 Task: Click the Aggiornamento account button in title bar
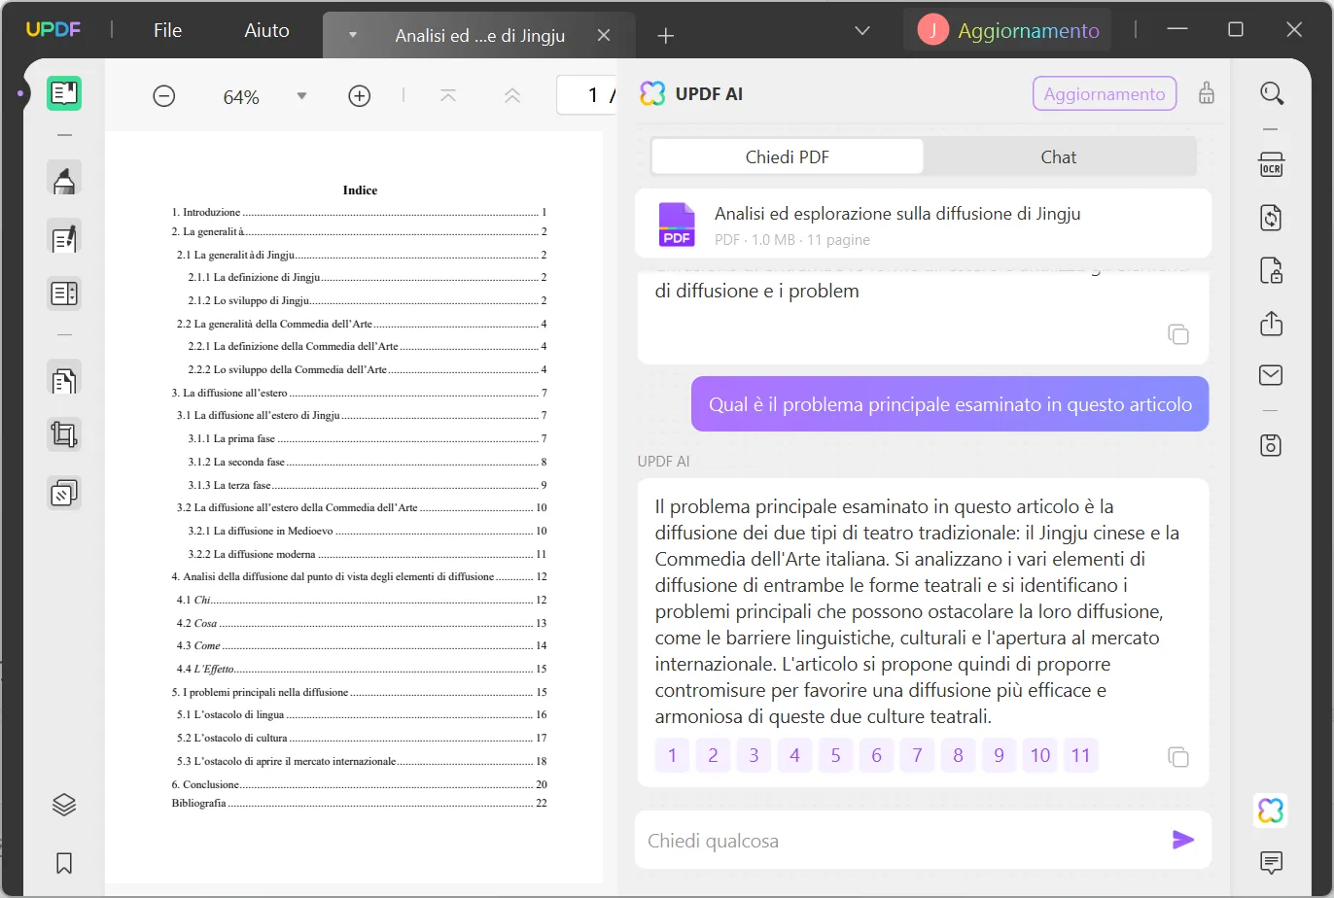pyautogui.click(x=1009, y=30)
